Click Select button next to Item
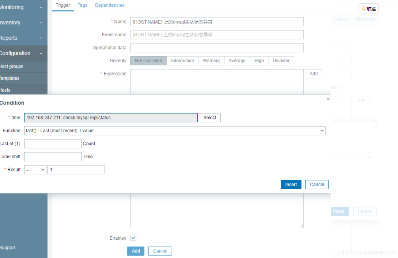Screen dimensions: 398x258 click(210, 118)
